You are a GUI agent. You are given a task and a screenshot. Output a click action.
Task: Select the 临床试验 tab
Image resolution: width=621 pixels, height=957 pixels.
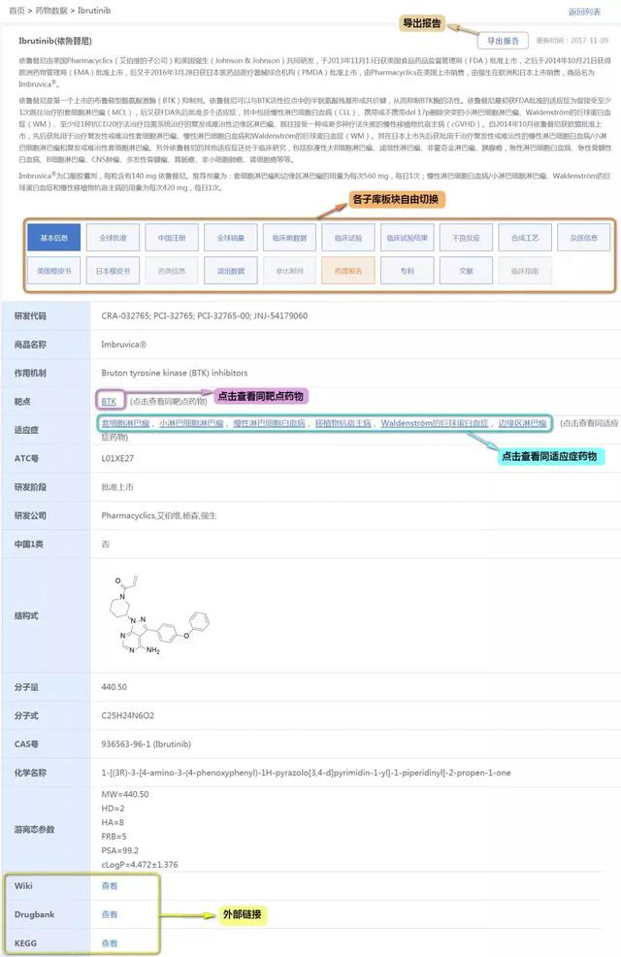click(348, 238)
